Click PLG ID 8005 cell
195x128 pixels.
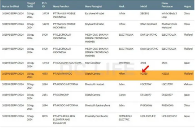45,116
